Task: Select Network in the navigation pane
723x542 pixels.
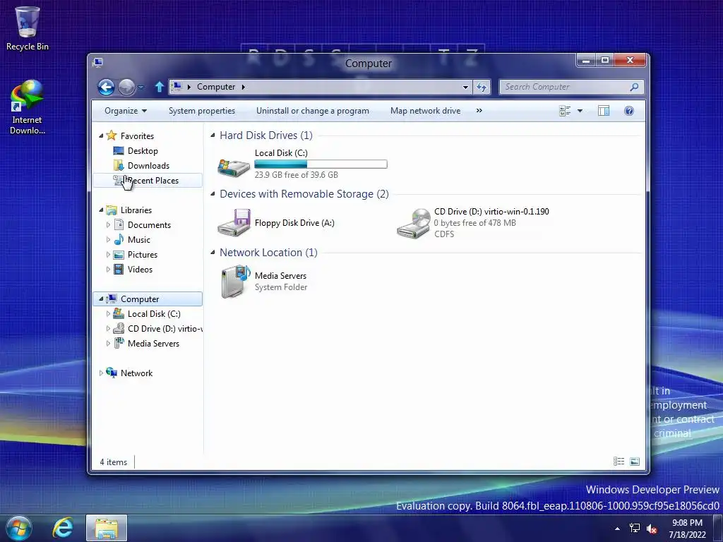Action: point(136,373)
